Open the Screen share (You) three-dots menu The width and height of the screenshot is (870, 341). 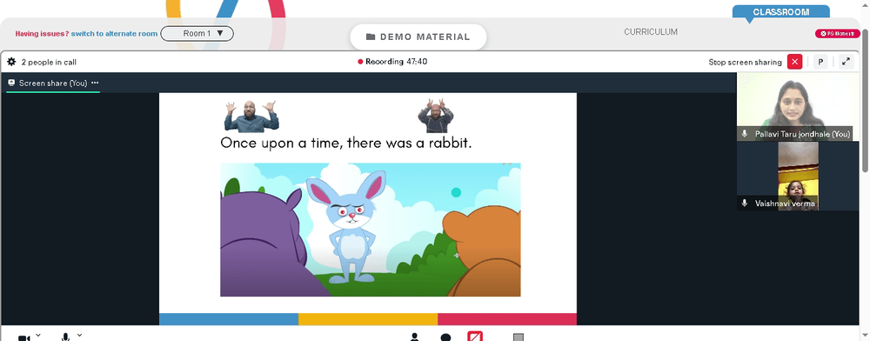coord(95,84)
